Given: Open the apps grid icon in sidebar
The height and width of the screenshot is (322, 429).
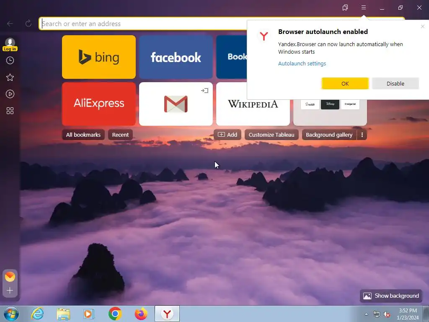Looking at the screenshot, I should [x=10, y=111].
